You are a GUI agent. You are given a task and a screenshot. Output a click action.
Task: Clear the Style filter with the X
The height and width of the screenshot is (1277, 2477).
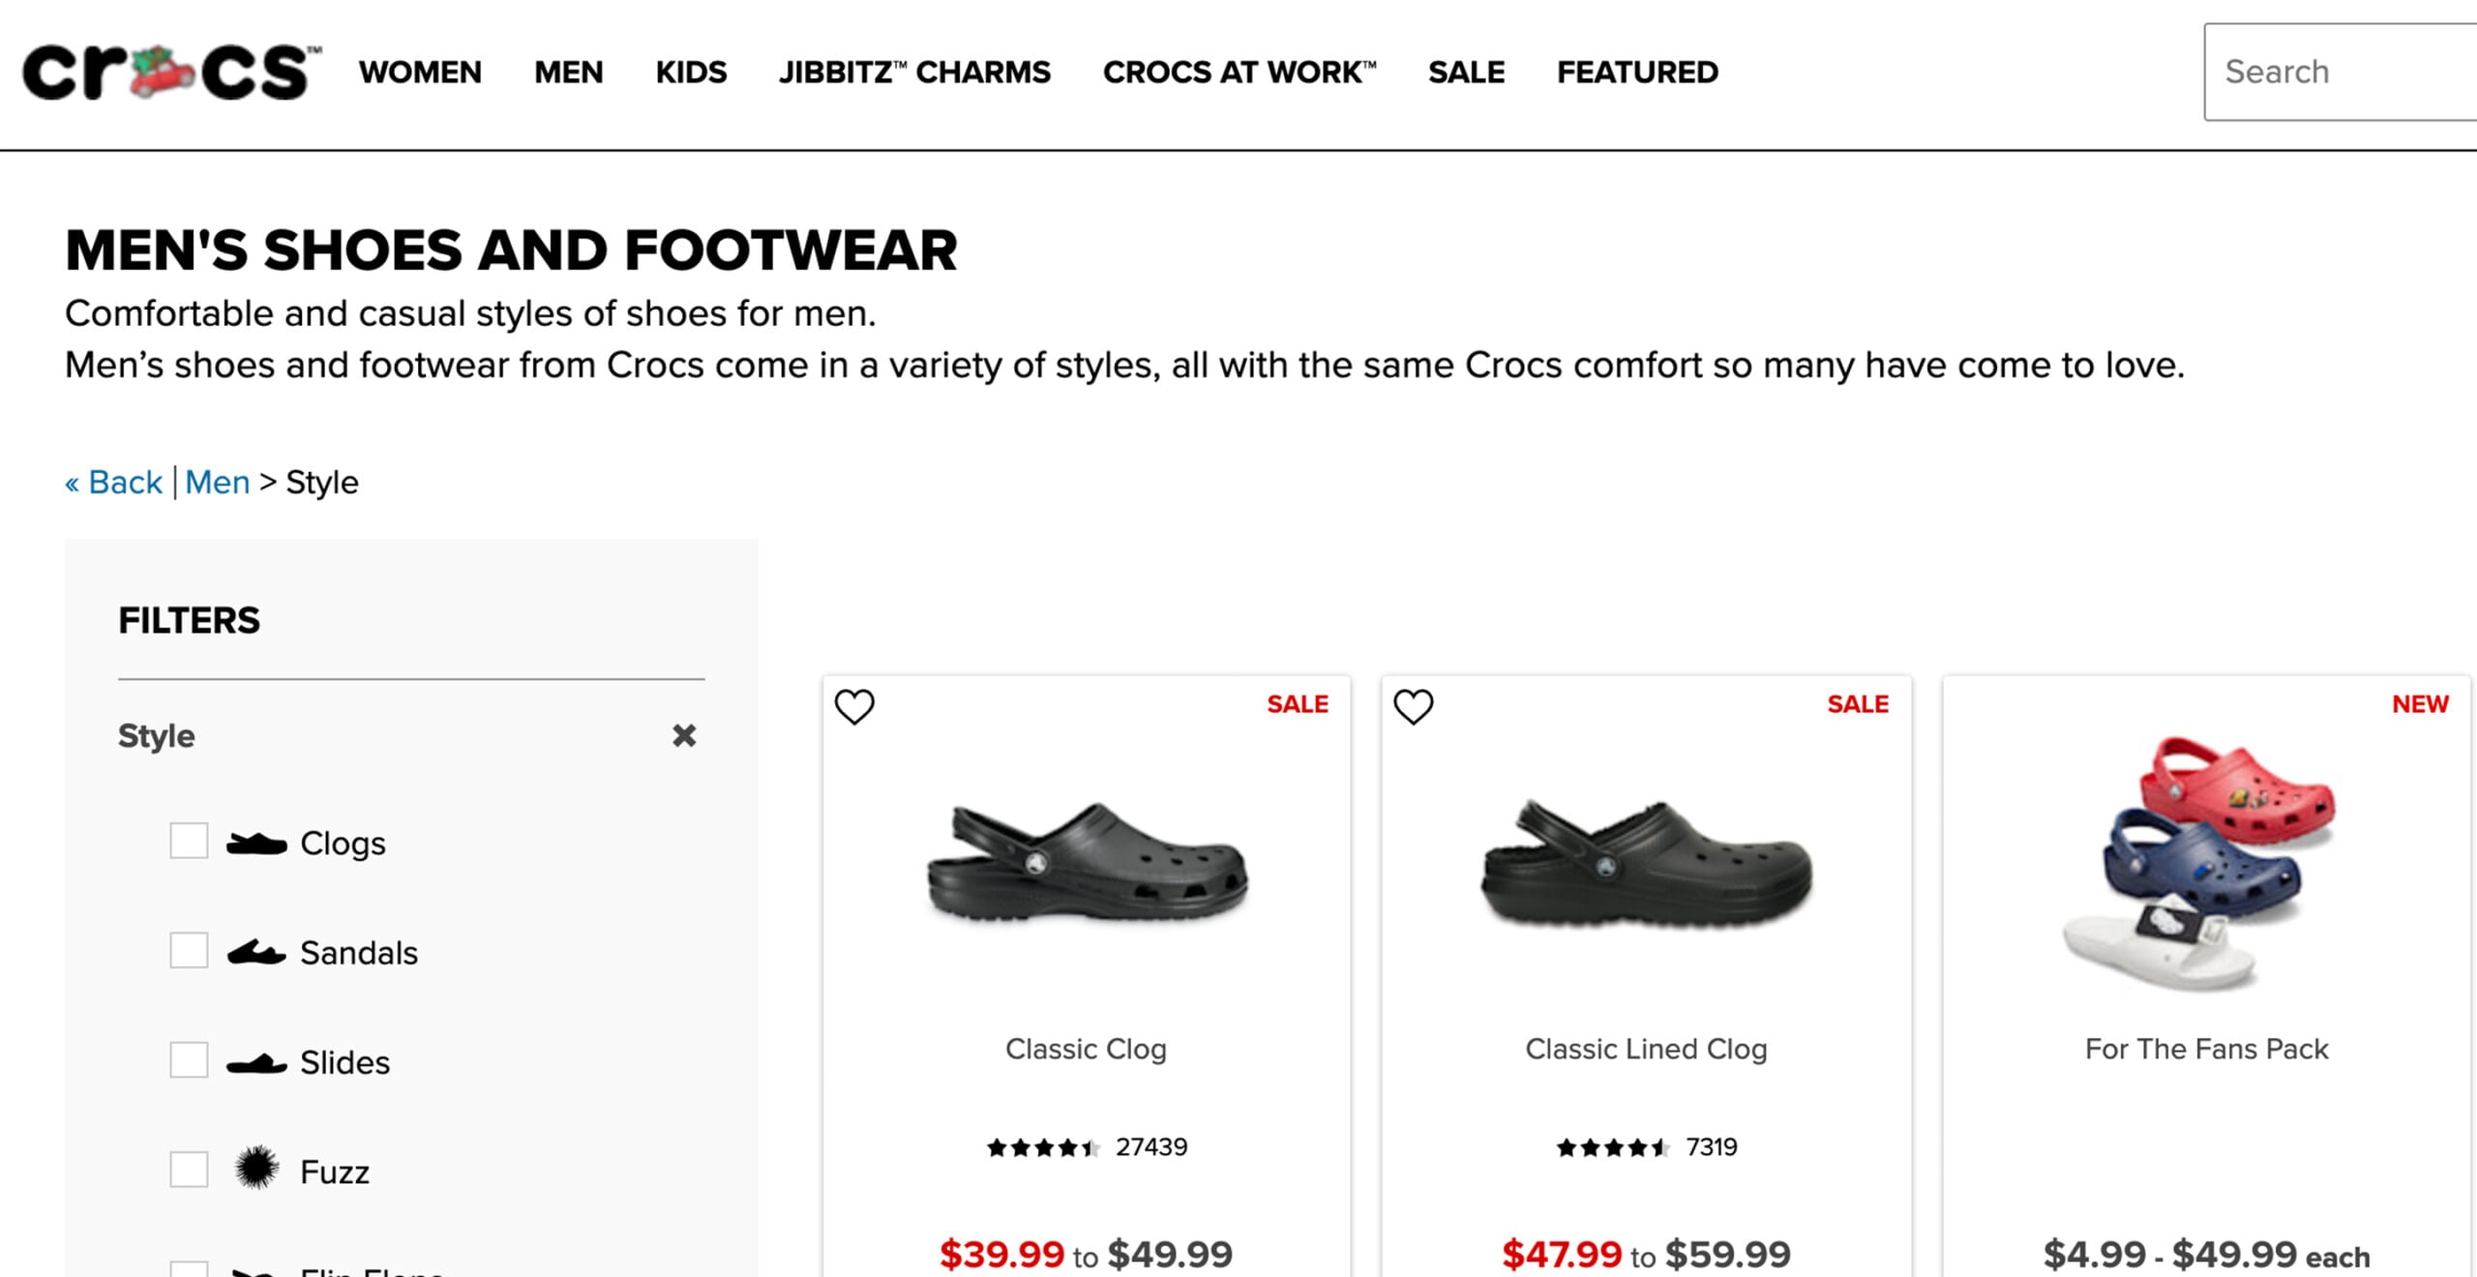(686, 735)
